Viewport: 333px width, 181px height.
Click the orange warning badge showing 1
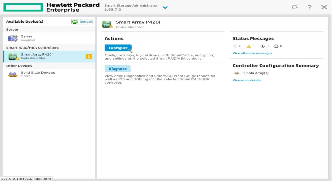pos(89,57)
